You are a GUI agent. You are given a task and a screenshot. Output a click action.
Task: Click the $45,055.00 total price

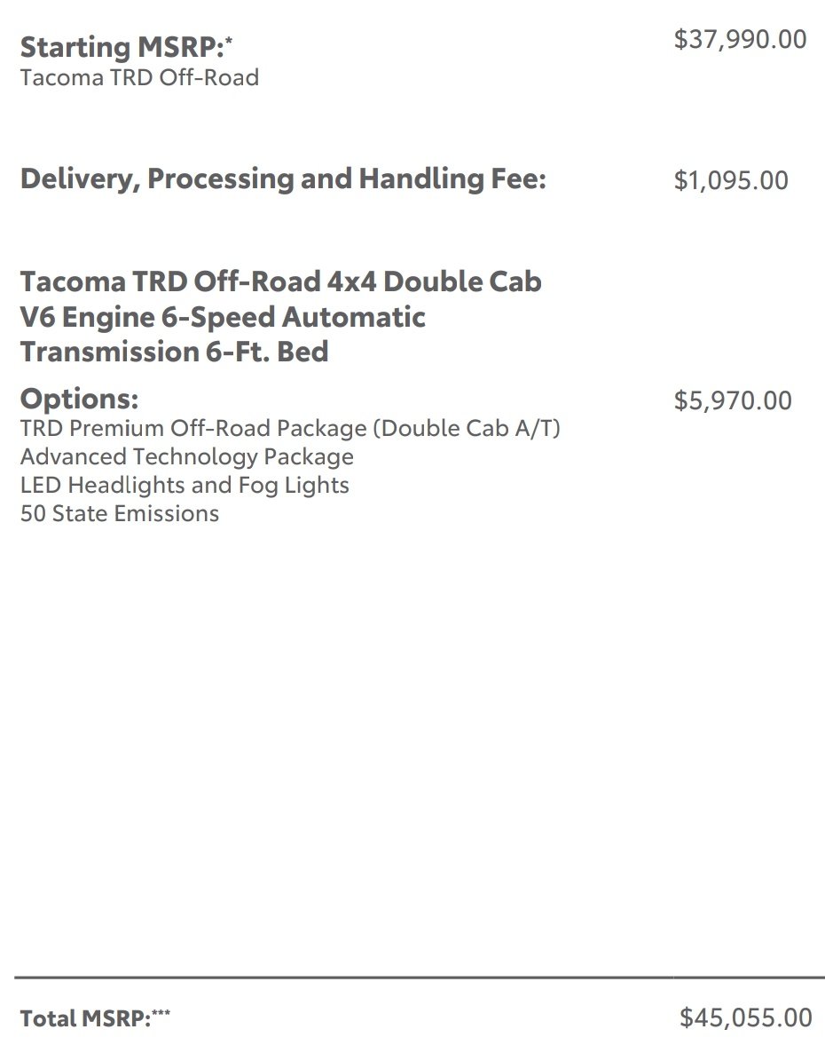[x=746, y=1017]
